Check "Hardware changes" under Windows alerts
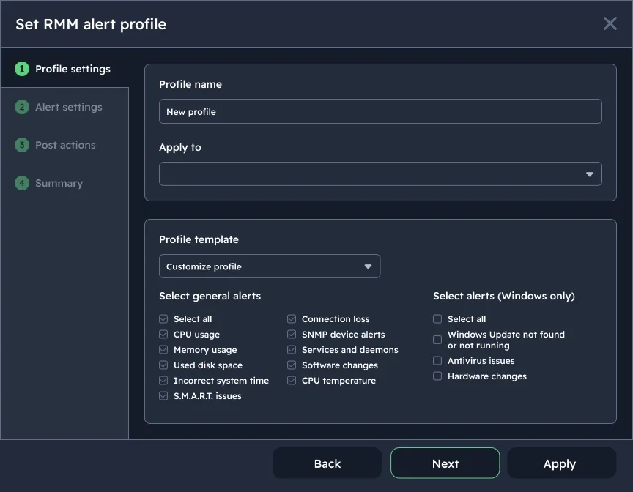This screenshot has height=492, width=633. coord(437,376)
